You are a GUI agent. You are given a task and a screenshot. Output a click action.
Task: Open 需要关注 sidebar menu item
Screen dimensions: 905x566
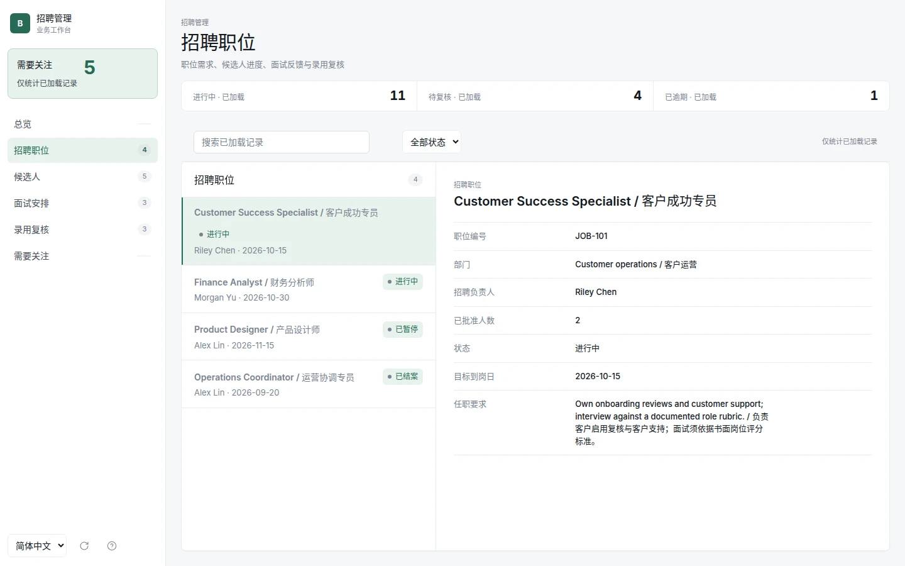click(x=82, y=256)
